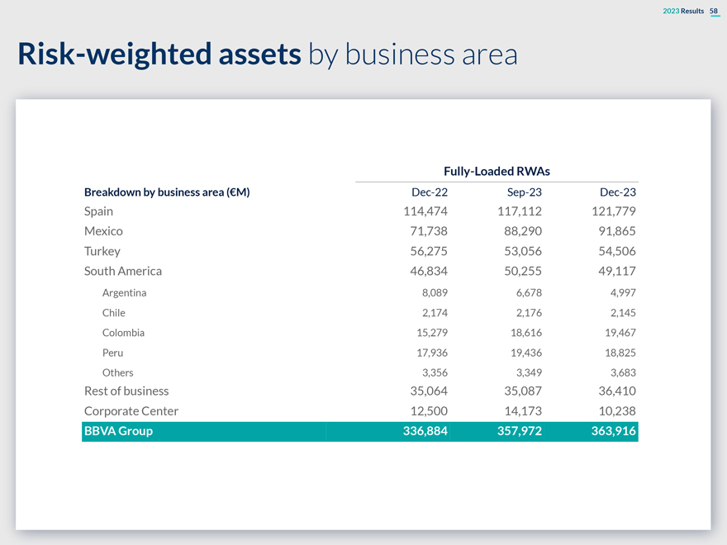This screenshot has width=727, height=545.
Task: Select the Dec-23 column header
Action: coord(618,192)
